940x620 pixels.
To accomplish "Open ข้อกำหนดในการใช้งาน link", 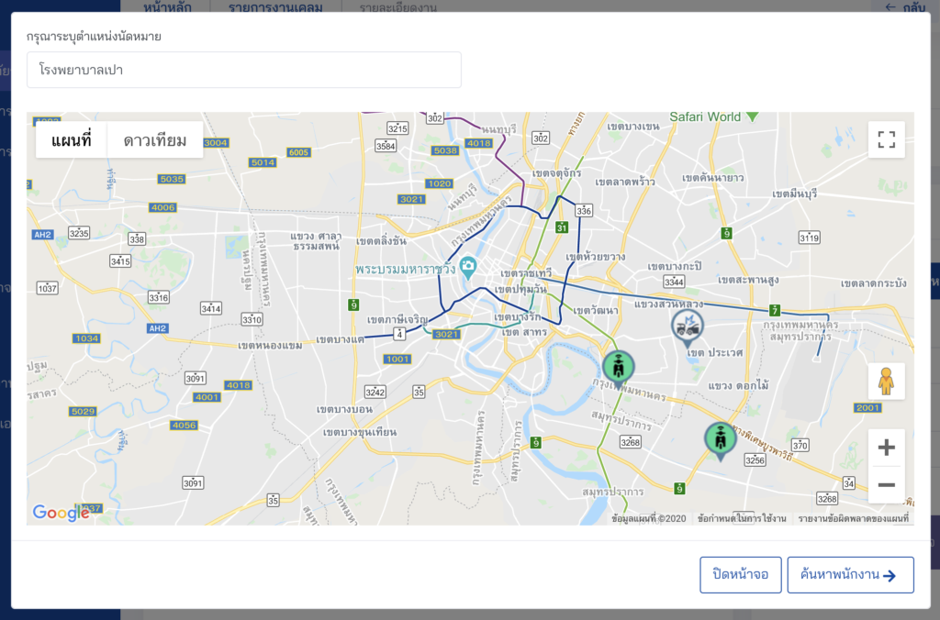I will (x=742, y=518).
